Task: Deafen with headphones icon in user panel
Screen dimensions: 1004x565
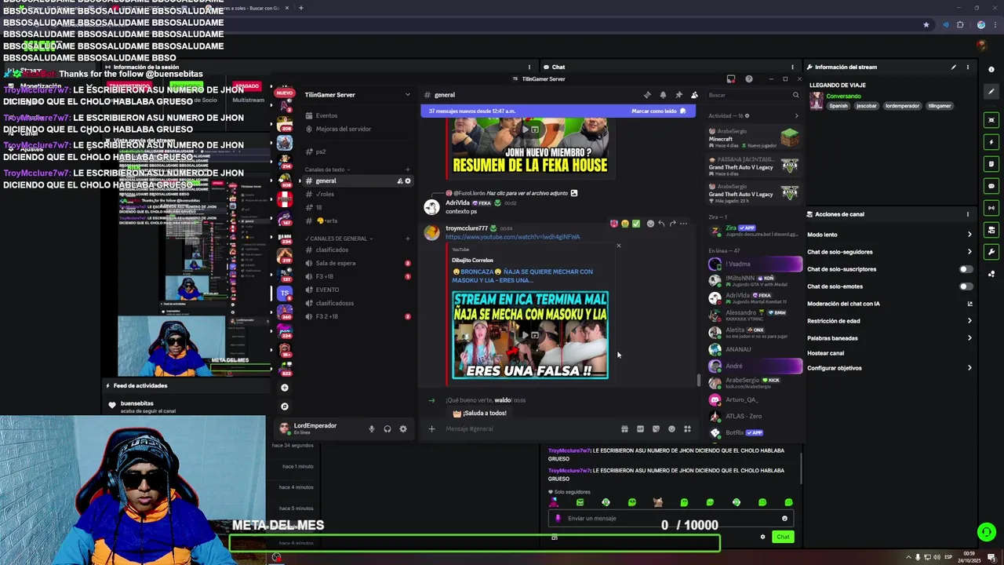Action: tap(387, 428)
